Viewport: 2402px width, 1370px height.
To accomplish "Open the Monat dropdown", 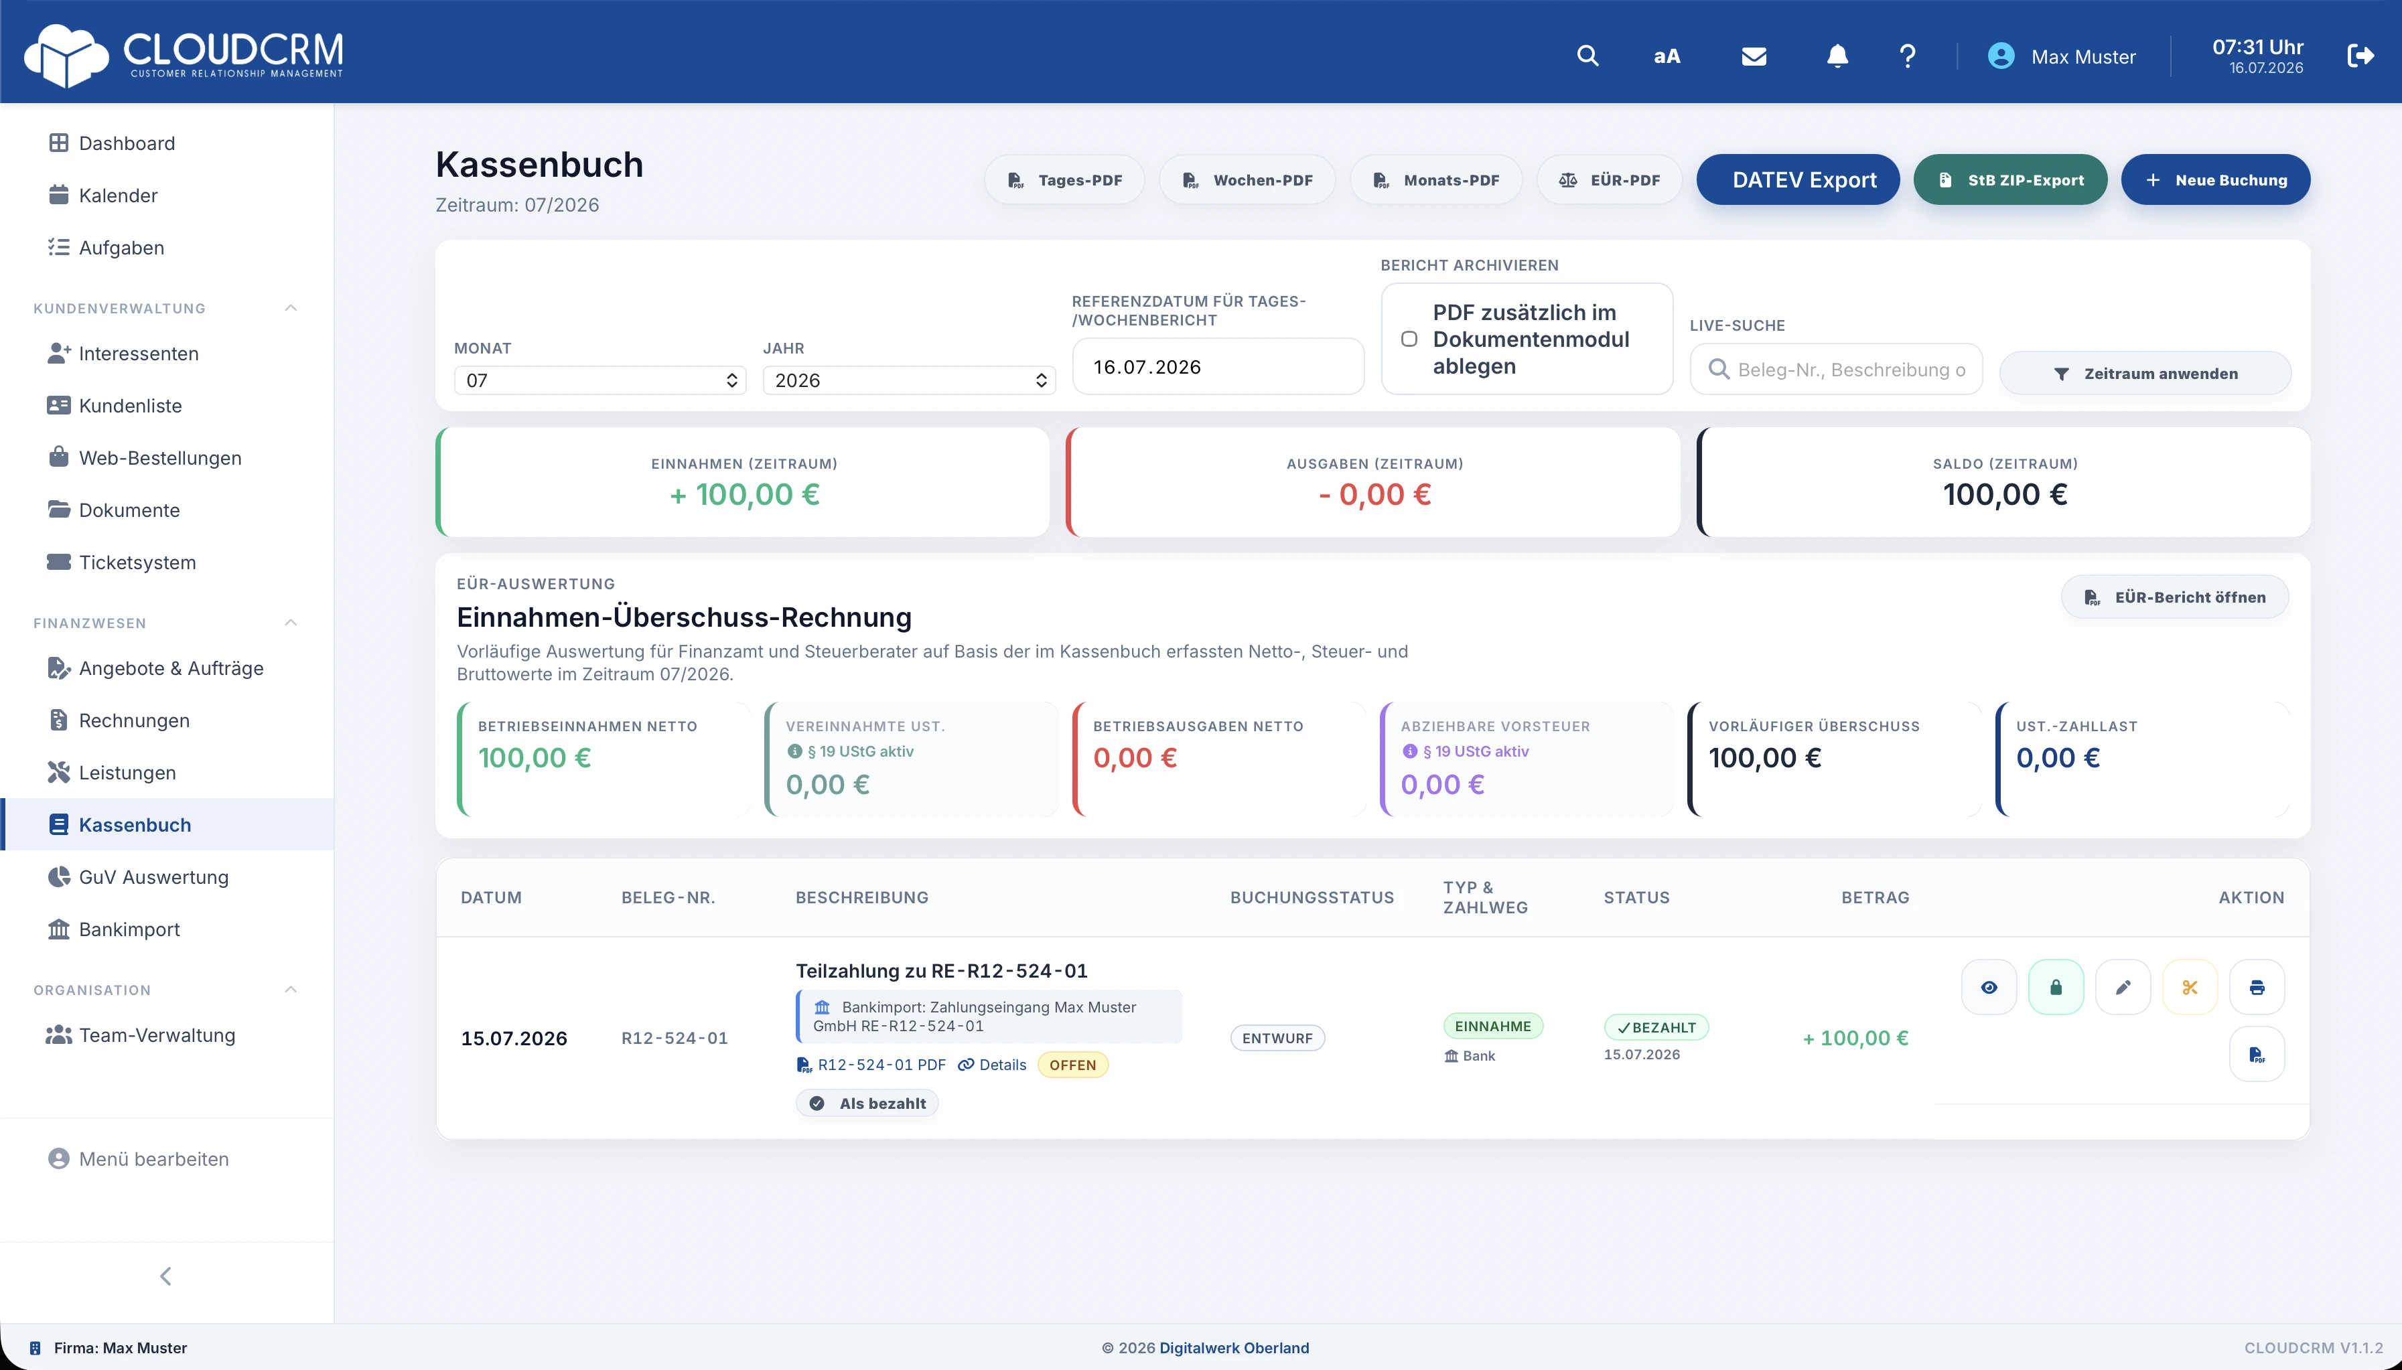I will (x=599, y=380).
